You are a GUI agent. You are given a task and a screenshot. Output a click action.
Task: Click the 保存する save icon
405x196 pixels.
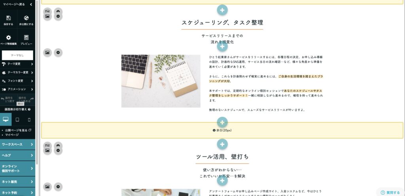[x=9, y=18]
